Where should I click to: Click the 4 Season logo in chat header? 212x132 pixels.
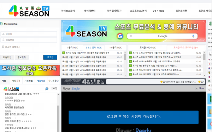(11, 89)
